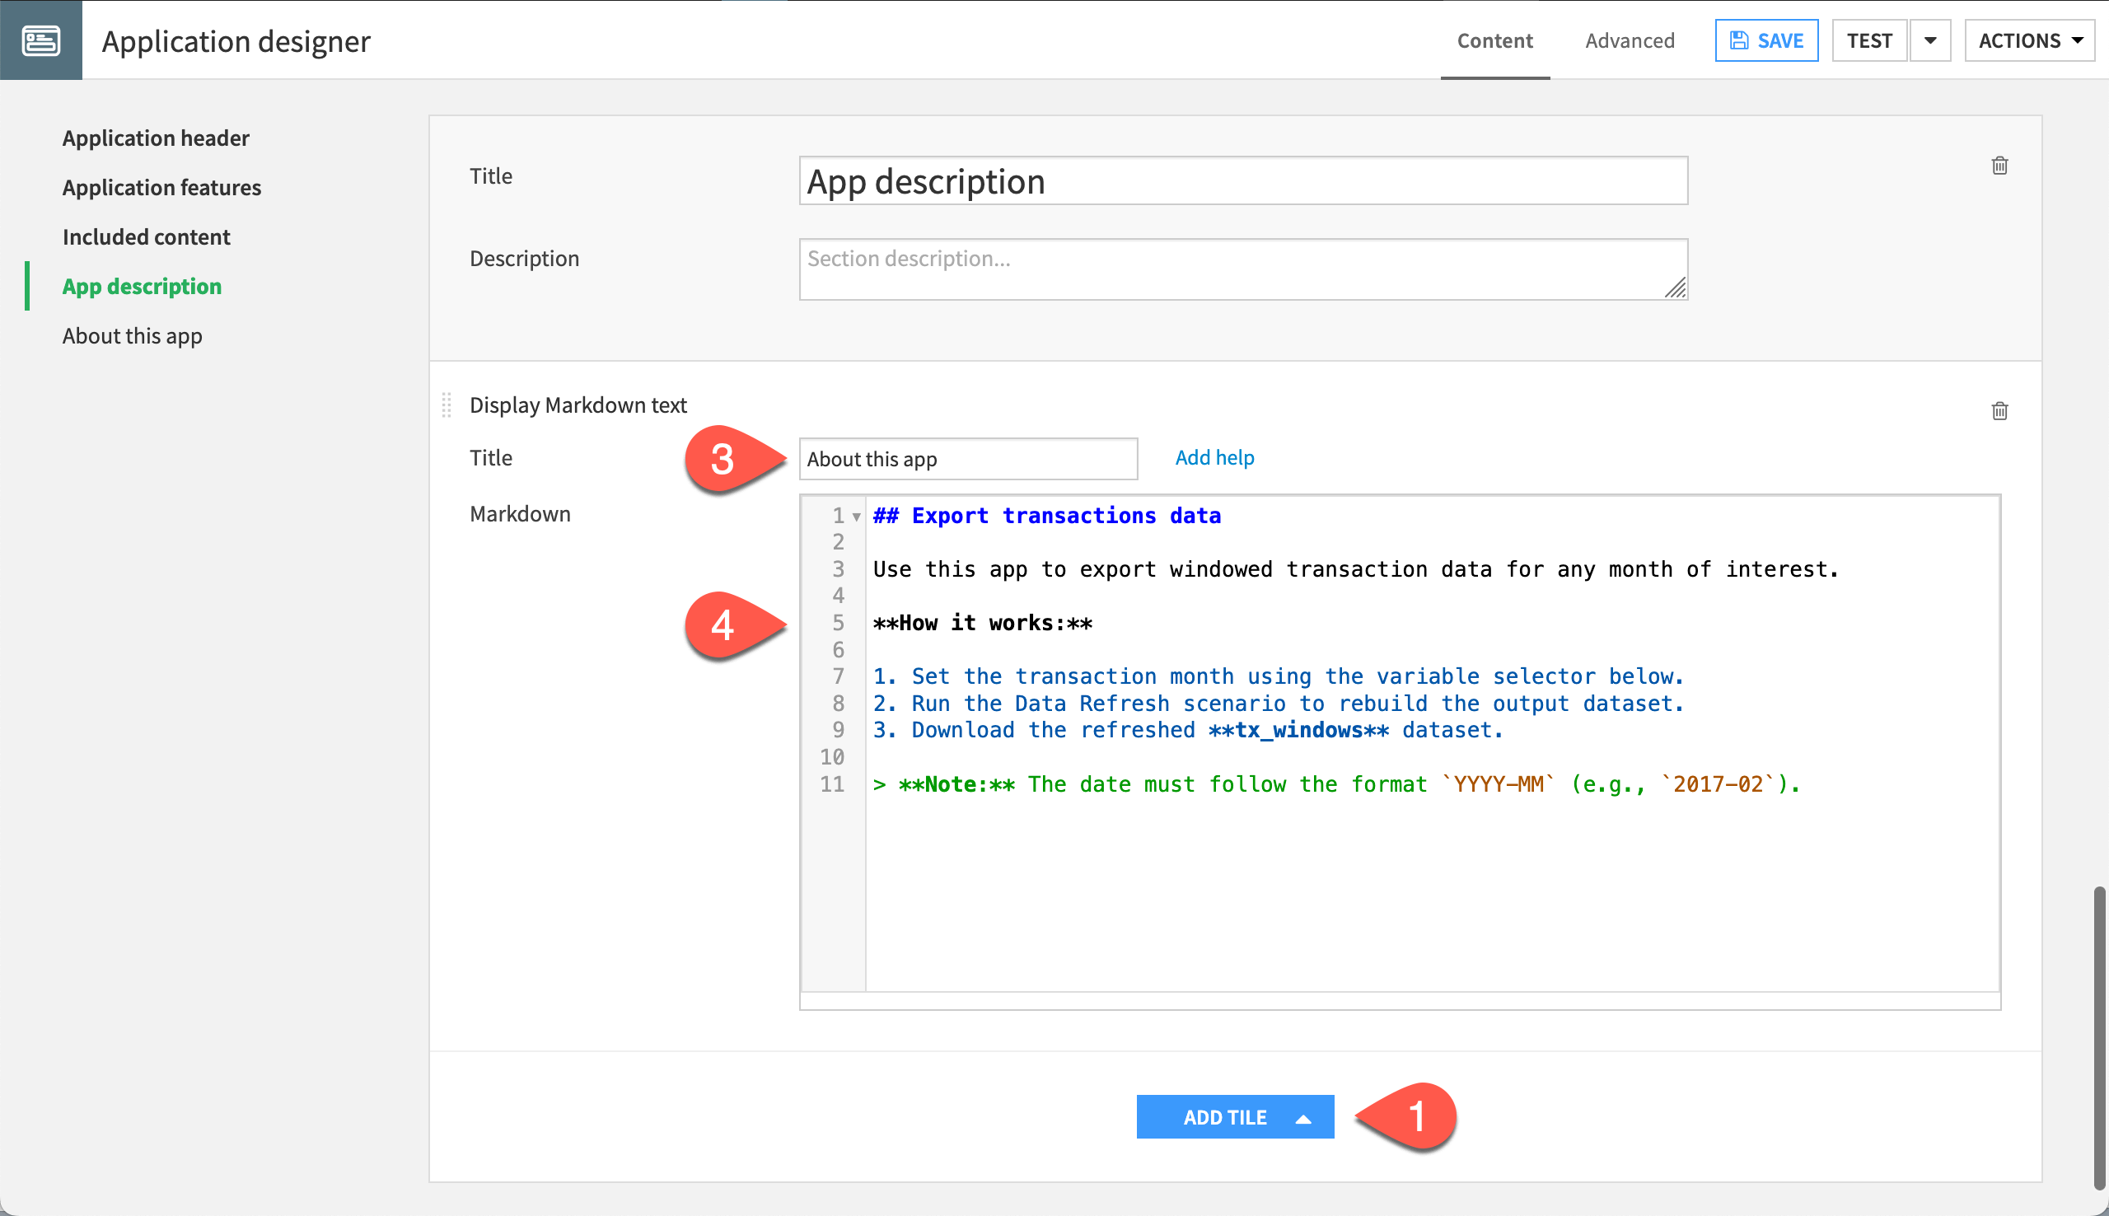
Task: Switch to the Advanced tab
Action: pos(1630,40)
